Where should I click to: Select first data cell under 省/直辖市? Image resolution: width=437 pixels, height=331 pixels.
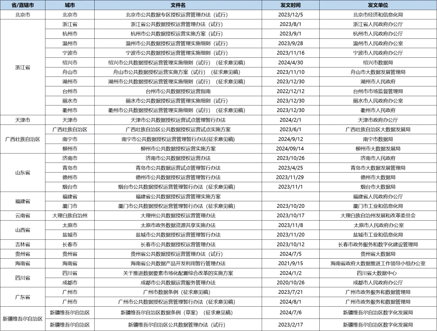[23, 13]
